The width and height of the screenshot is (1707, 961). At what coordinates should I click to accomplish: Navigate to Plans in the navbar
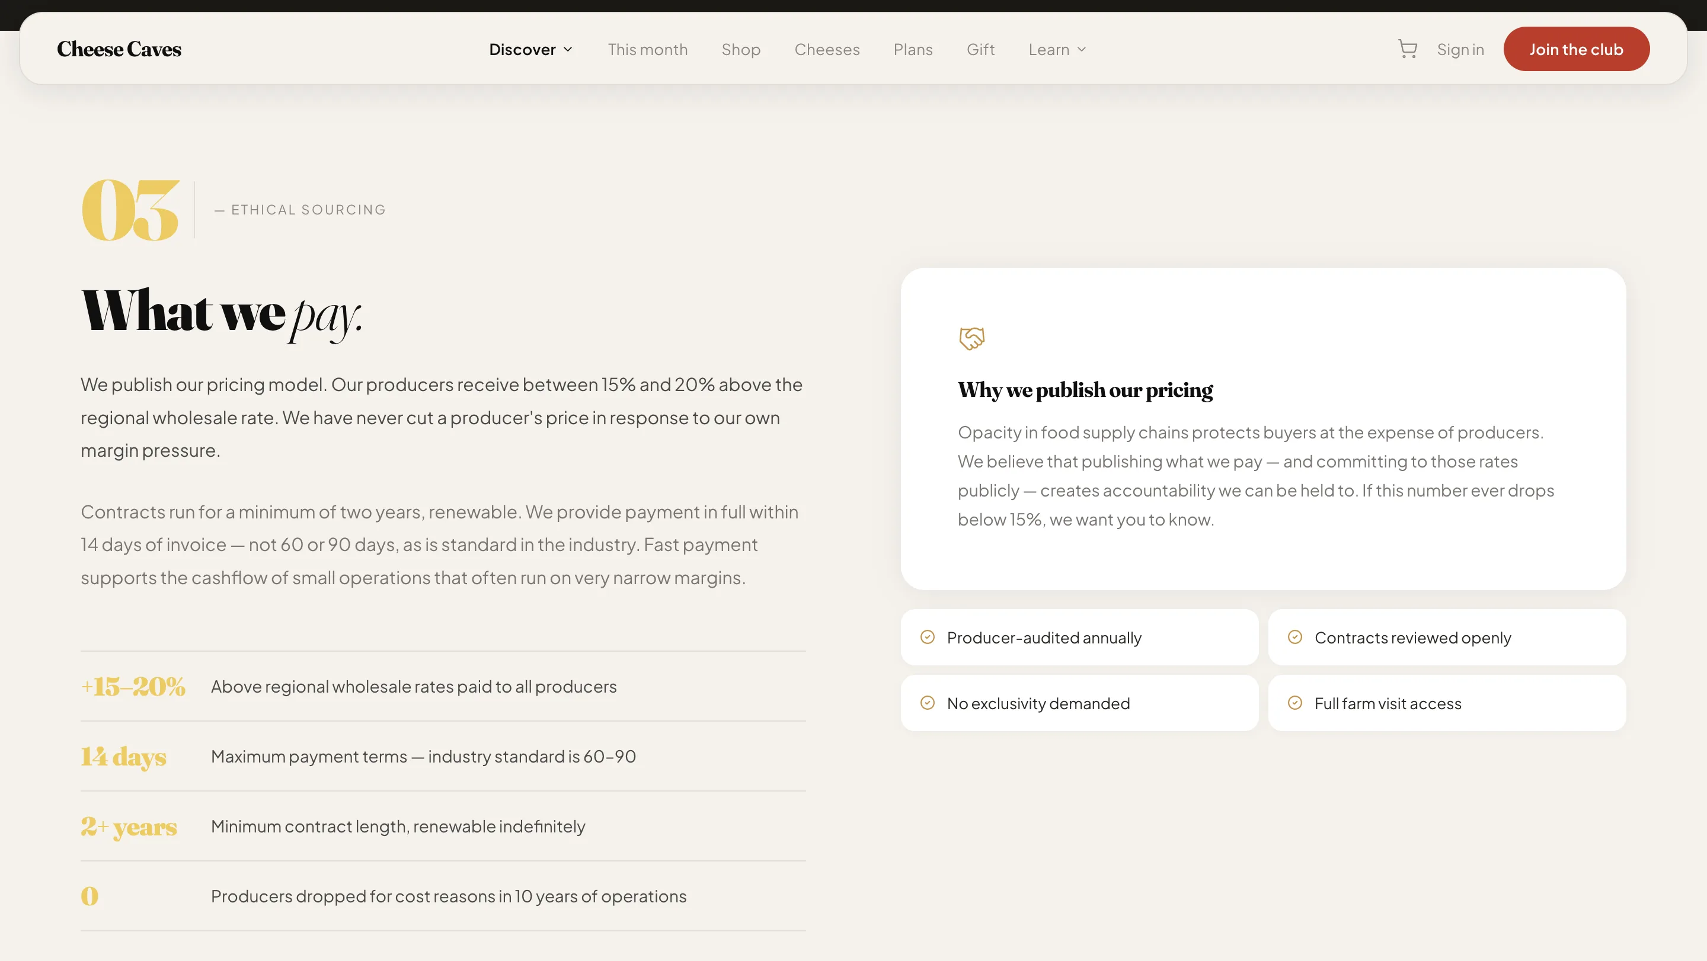913,50
